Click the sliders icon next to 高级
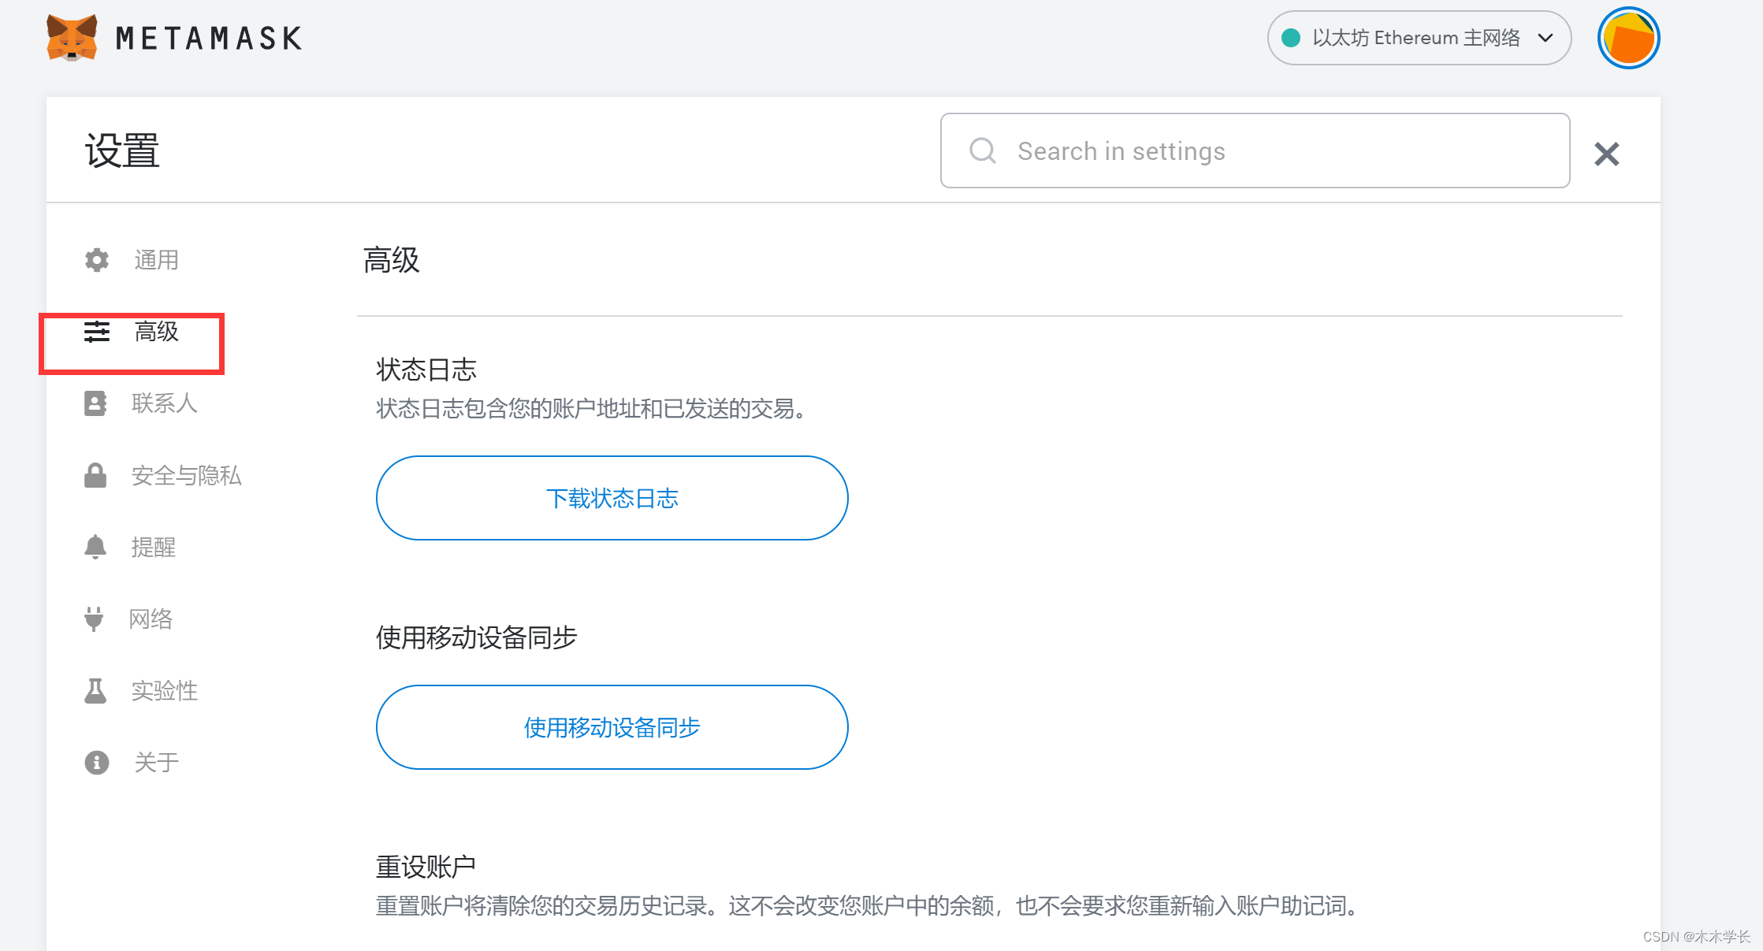This screenshot has width=1763, height=951. [96, 332]
